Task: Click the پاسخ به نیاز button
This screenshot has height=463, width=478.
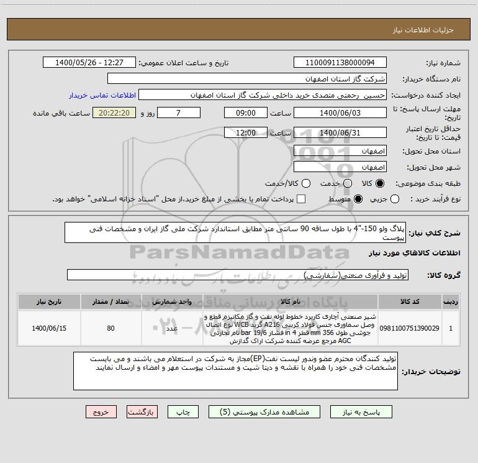Action: 361,412
